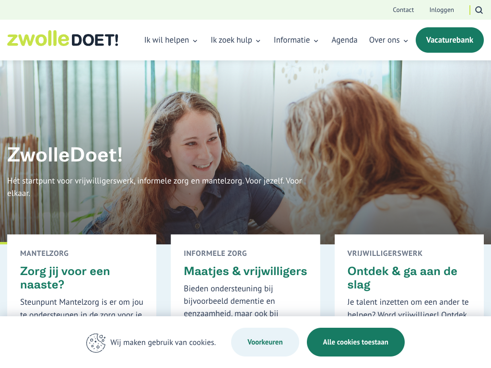Follow the Inloggen link

pyautogui.click(x=442, y=10)
